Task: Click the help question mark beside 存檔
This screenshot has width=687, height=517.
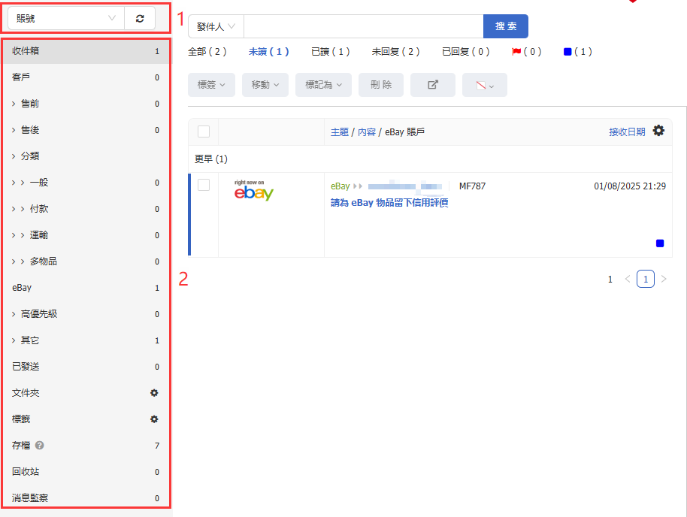Action: (40, 446)
